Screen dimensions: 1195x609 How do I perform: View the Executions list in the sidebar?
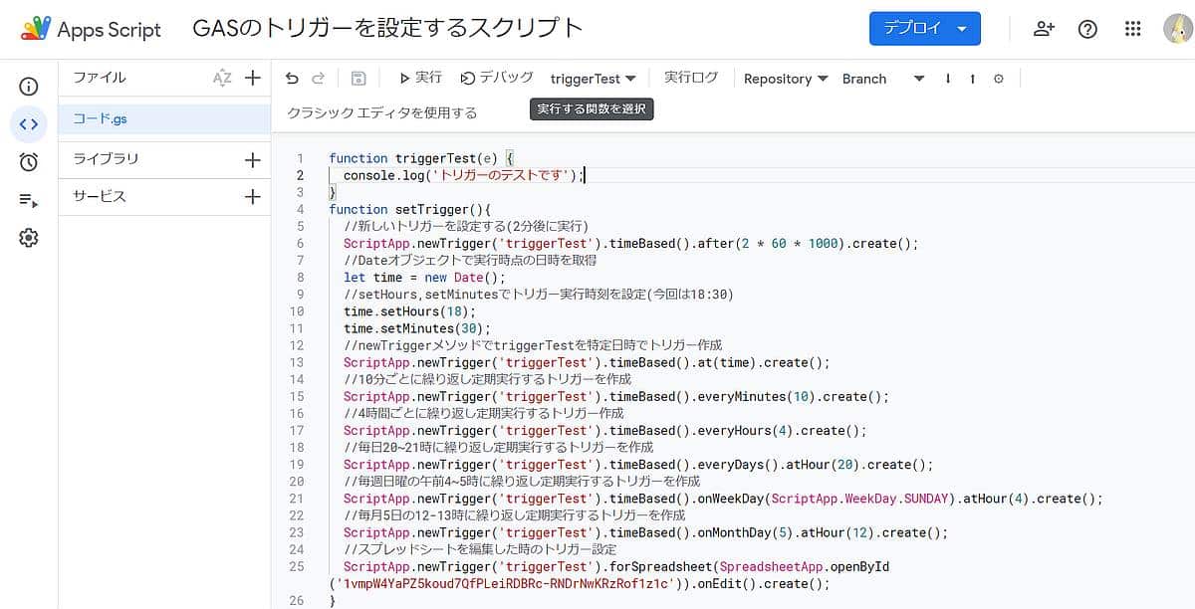pos(28,199)
